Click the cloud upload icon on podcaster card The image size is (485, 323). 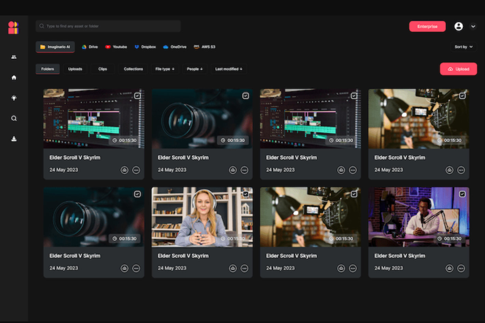pos(449,268)
